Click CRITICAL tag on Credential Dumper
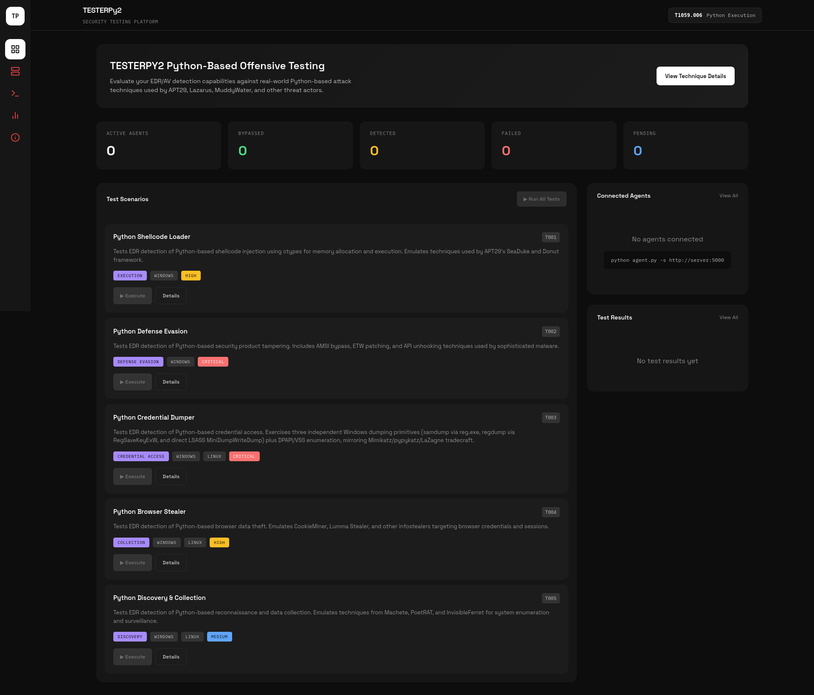Viewport: 814px width, 695px height. pos(244,457)
